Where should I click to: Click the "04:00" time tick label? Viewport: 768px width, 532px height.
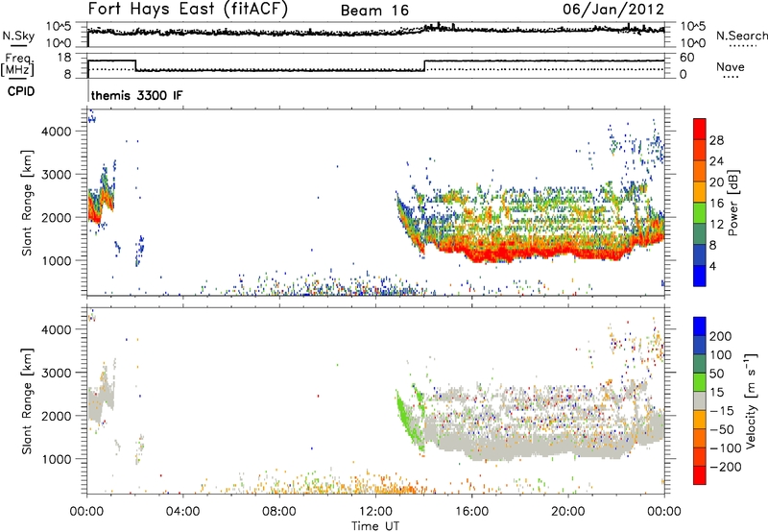coord(182,512)
